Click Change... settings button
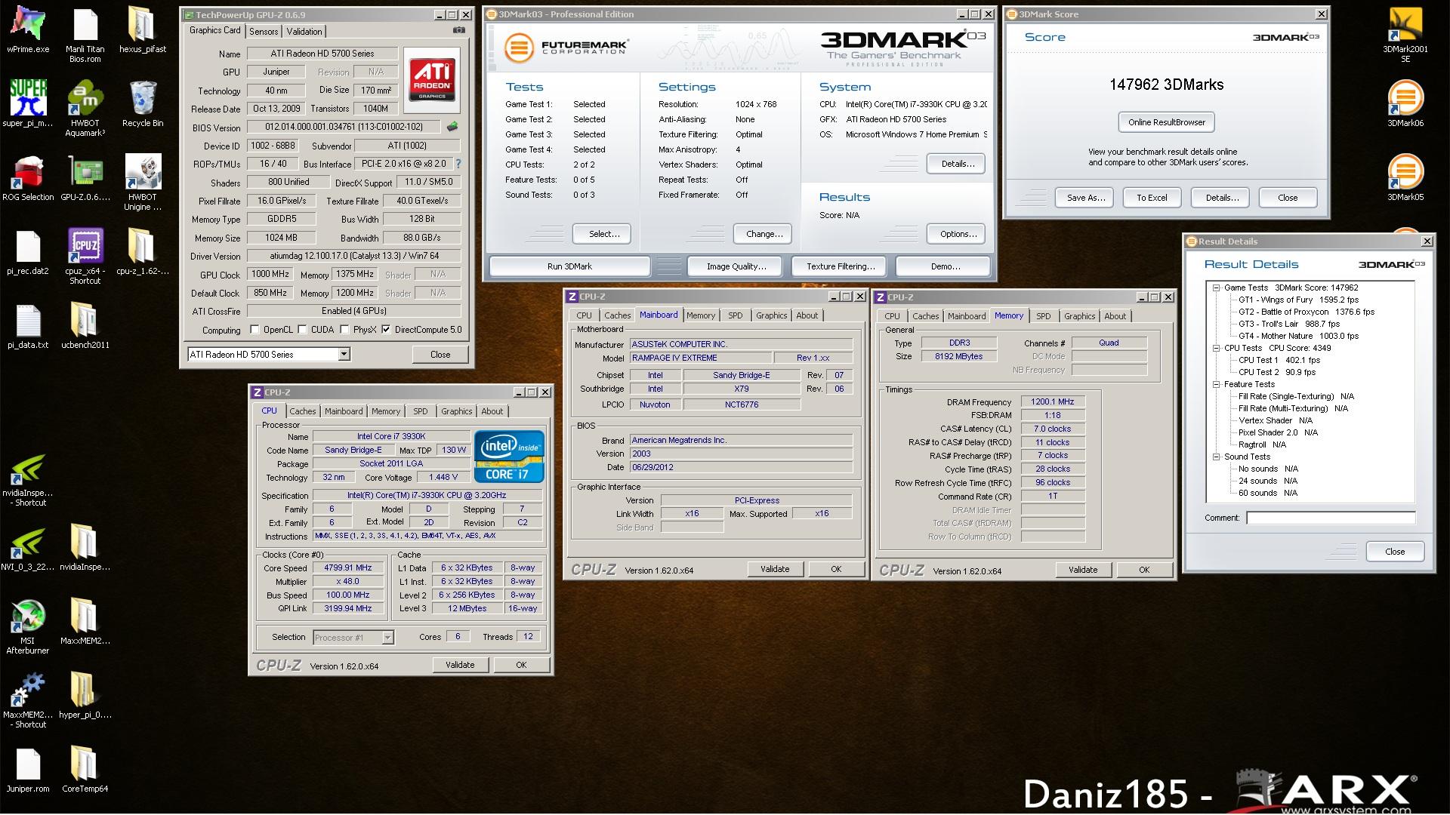The width and height of the screenshot is (1450, 815). 764,234
